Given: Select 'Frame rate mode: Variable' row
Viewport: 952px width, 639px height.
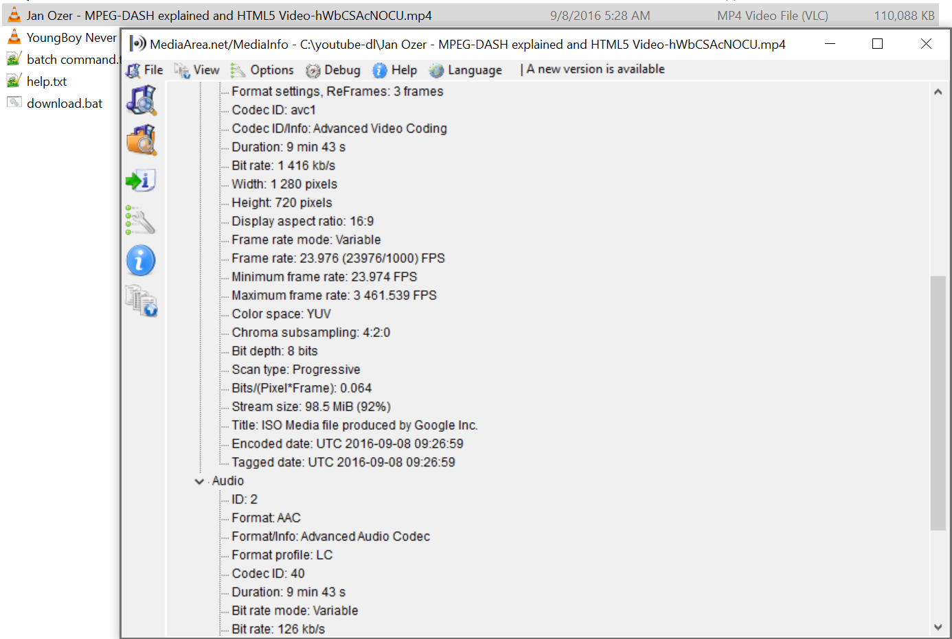Looking at the screenshot, I should coord(306,240).
